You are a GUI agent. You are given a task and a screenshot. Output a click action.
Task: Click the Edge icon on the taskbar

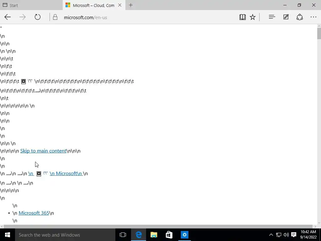(138, 235)
